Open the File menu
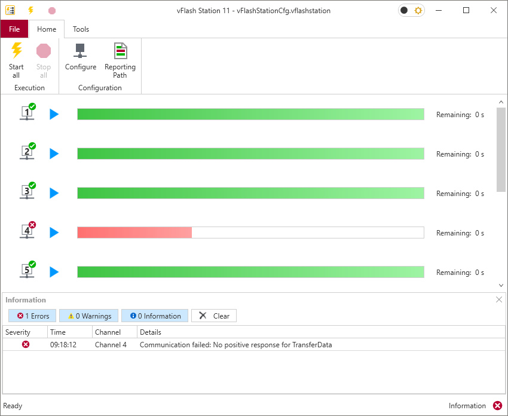Viewport: 508px width, 416px height. coord(14,29)
